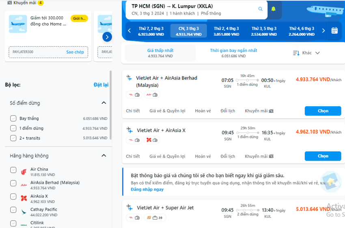This screenshot has height=228, width=345.
Task: Select the Thứ 2, 4 thg 3 date tab
Action: point(226,31)
